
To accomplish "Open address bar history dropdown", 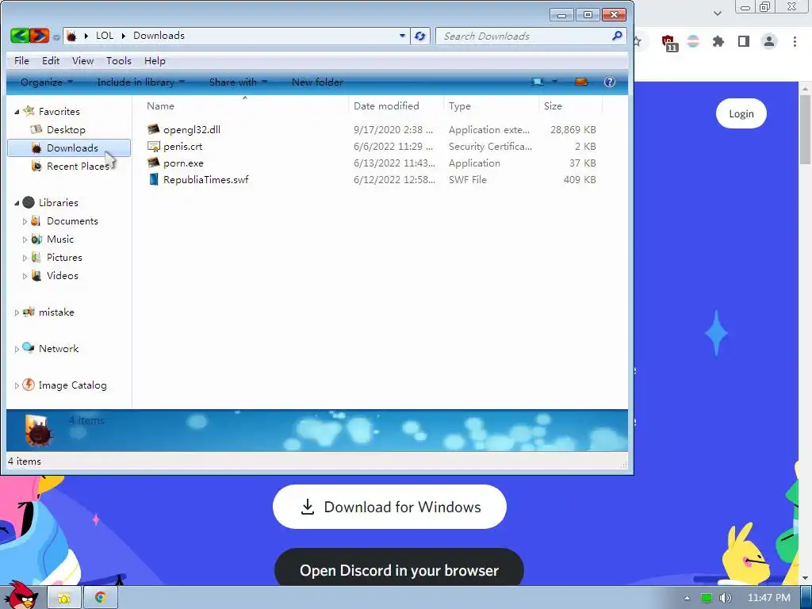I will coord(402,36).
